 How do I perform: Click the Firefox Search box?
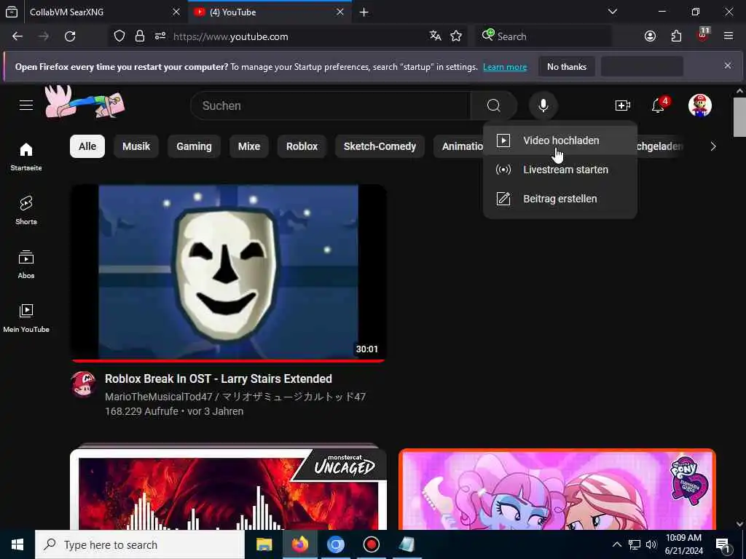(x=543, y=36)
